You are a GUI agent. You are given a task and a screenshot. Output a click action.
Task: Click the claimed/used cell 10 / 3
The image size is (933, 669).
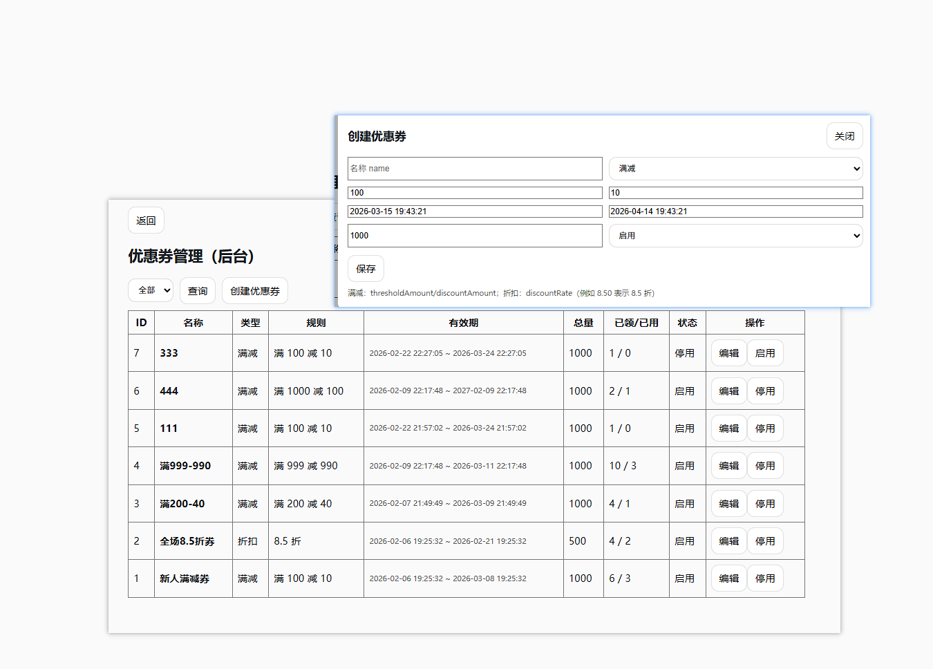637,466
